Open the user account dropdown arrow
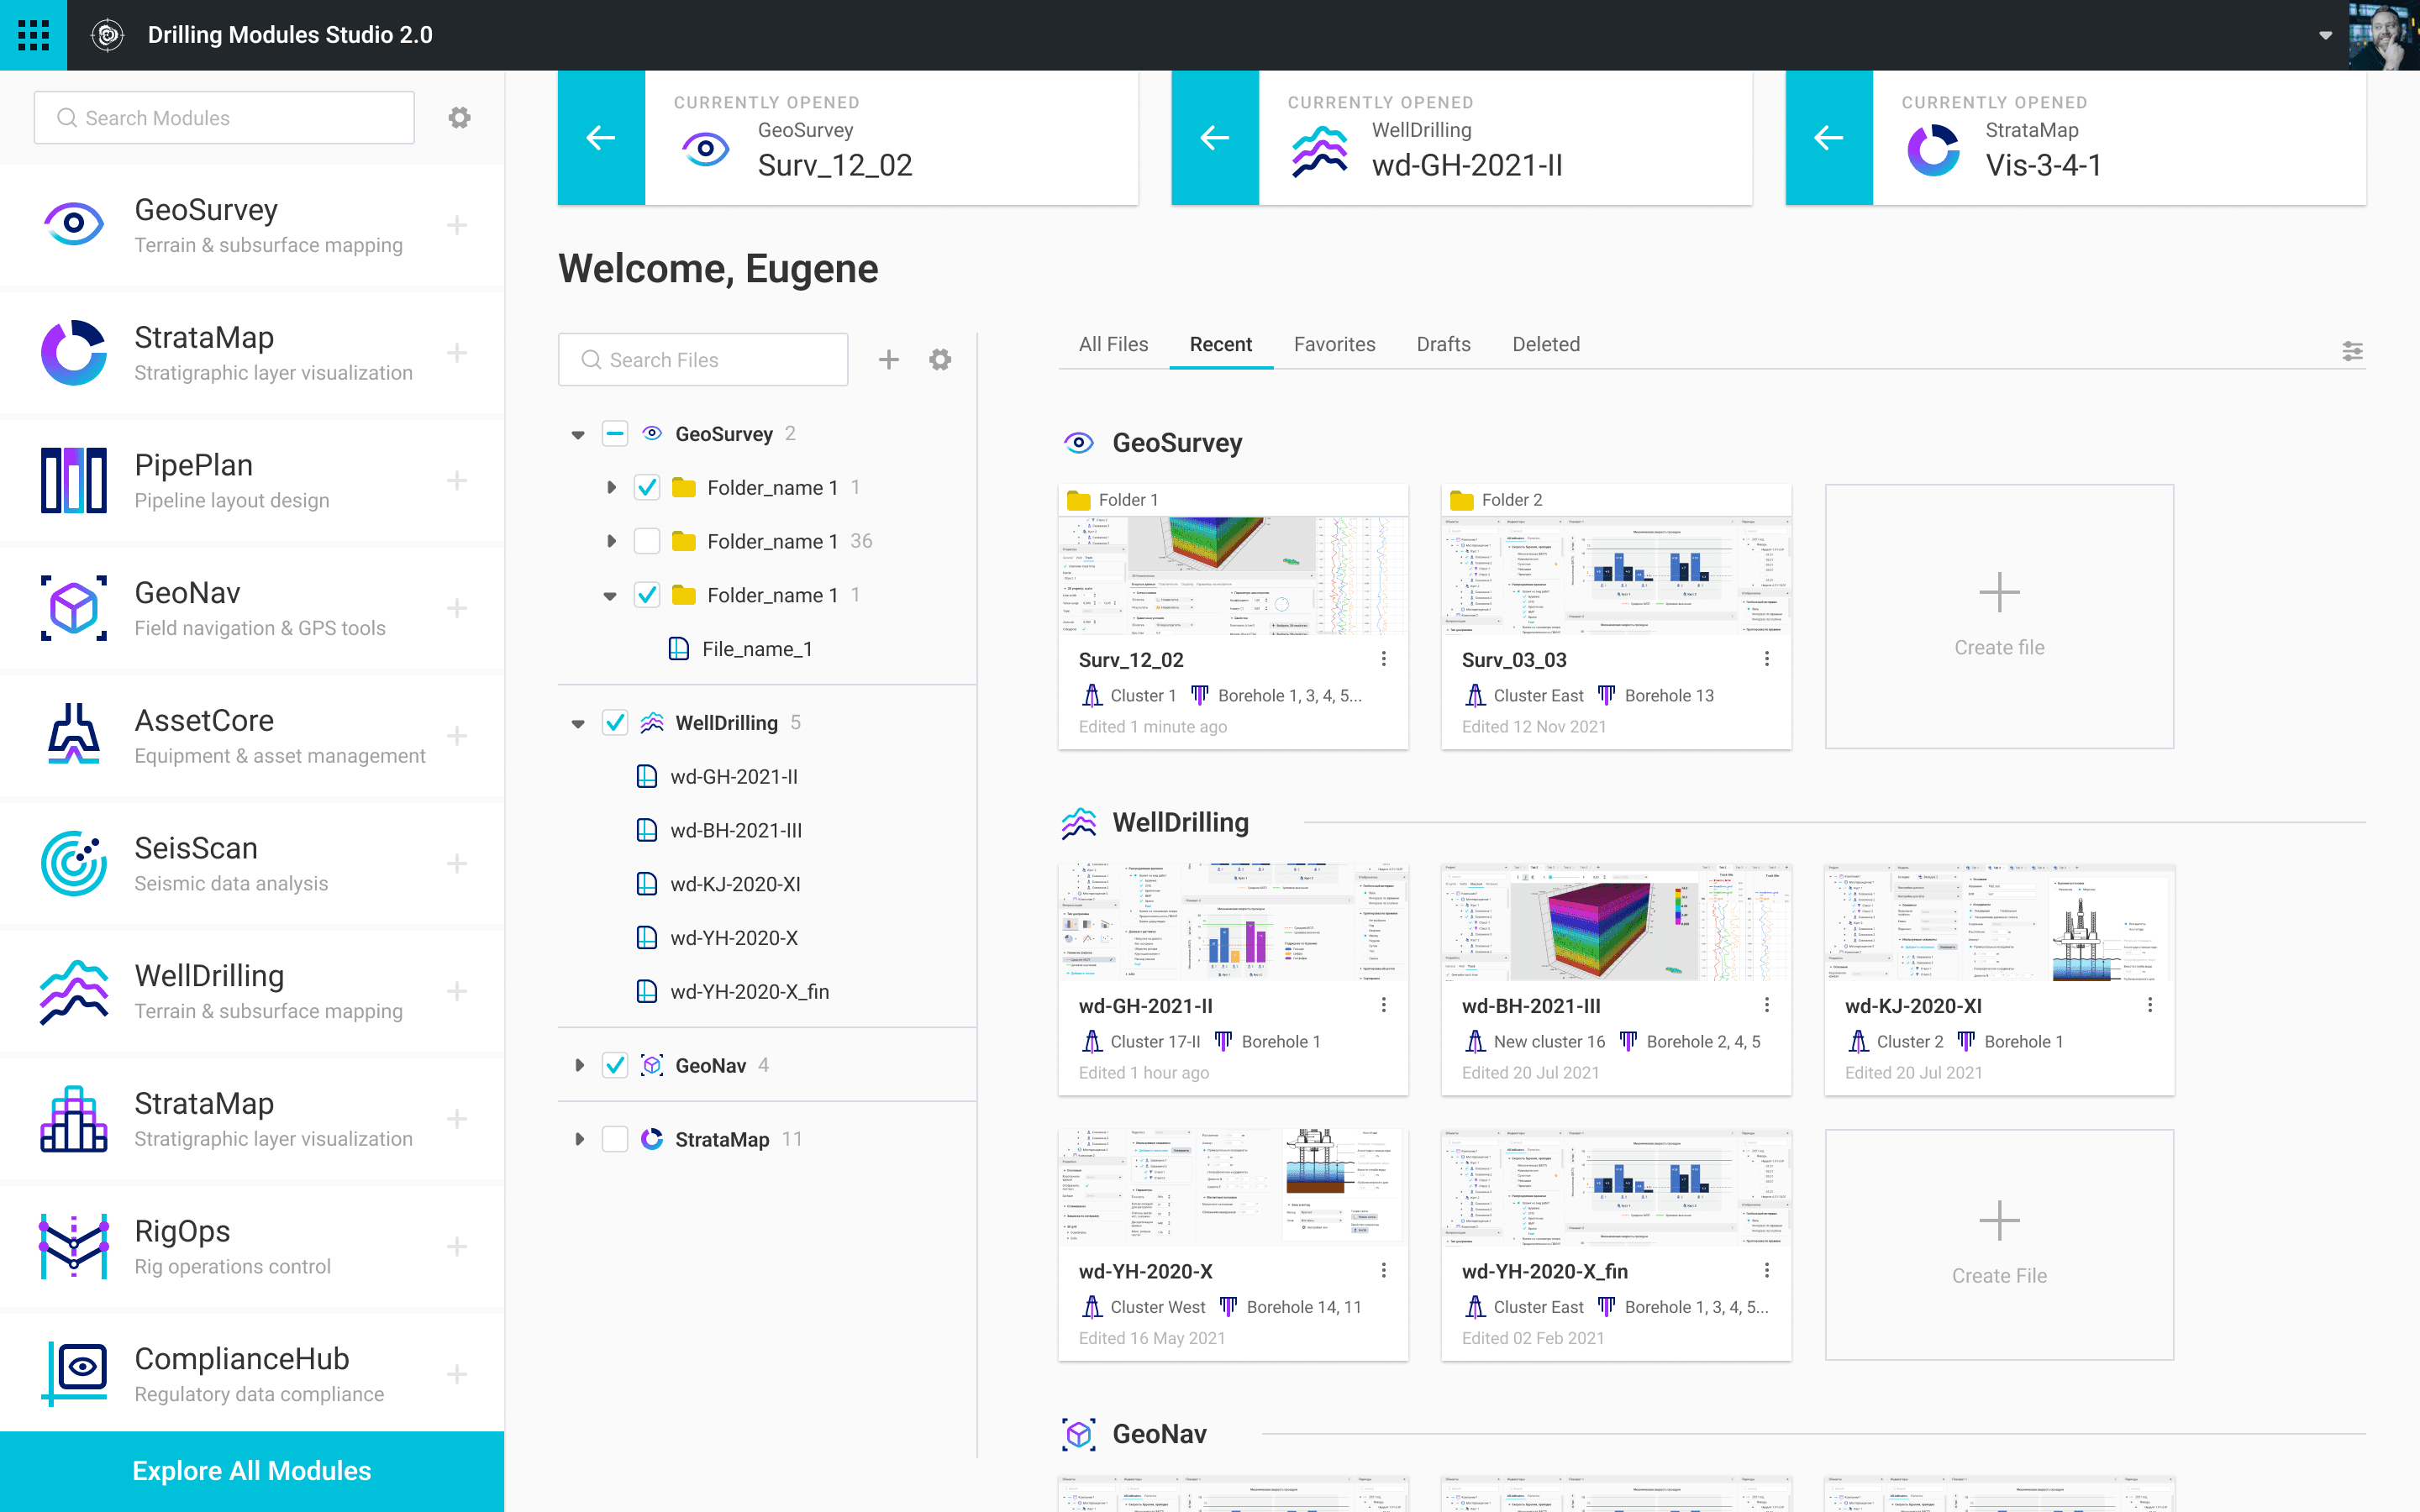The image size is (2420, 1512). pos(2326,35)
